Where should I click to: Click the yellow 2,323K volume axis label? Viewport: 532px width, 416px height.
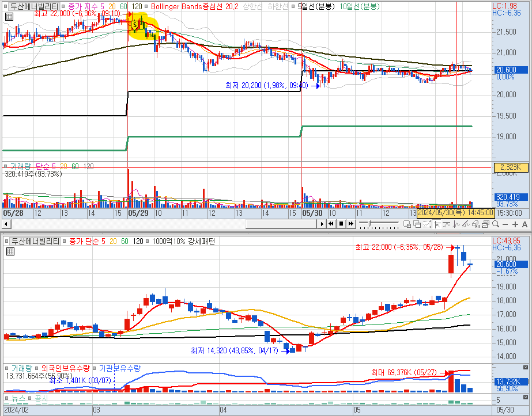point(511,167)
